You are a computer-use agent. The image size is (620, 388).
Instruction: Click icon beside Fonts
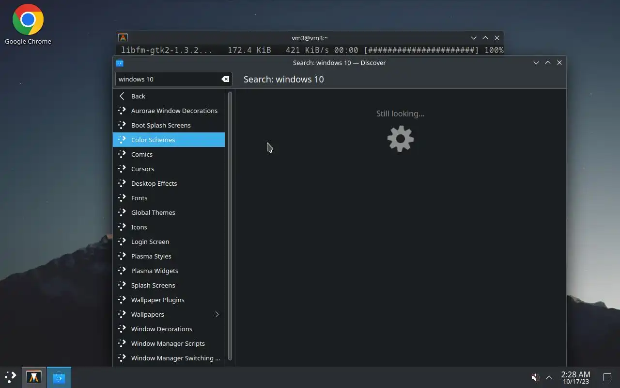(122, 198)
